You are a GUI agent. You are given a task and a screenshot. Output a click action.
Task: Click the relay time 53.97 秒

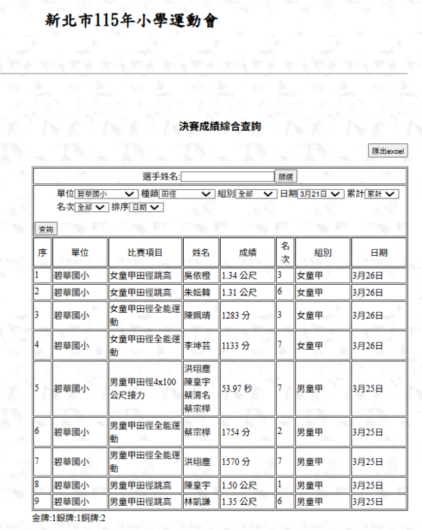[237, 388]
